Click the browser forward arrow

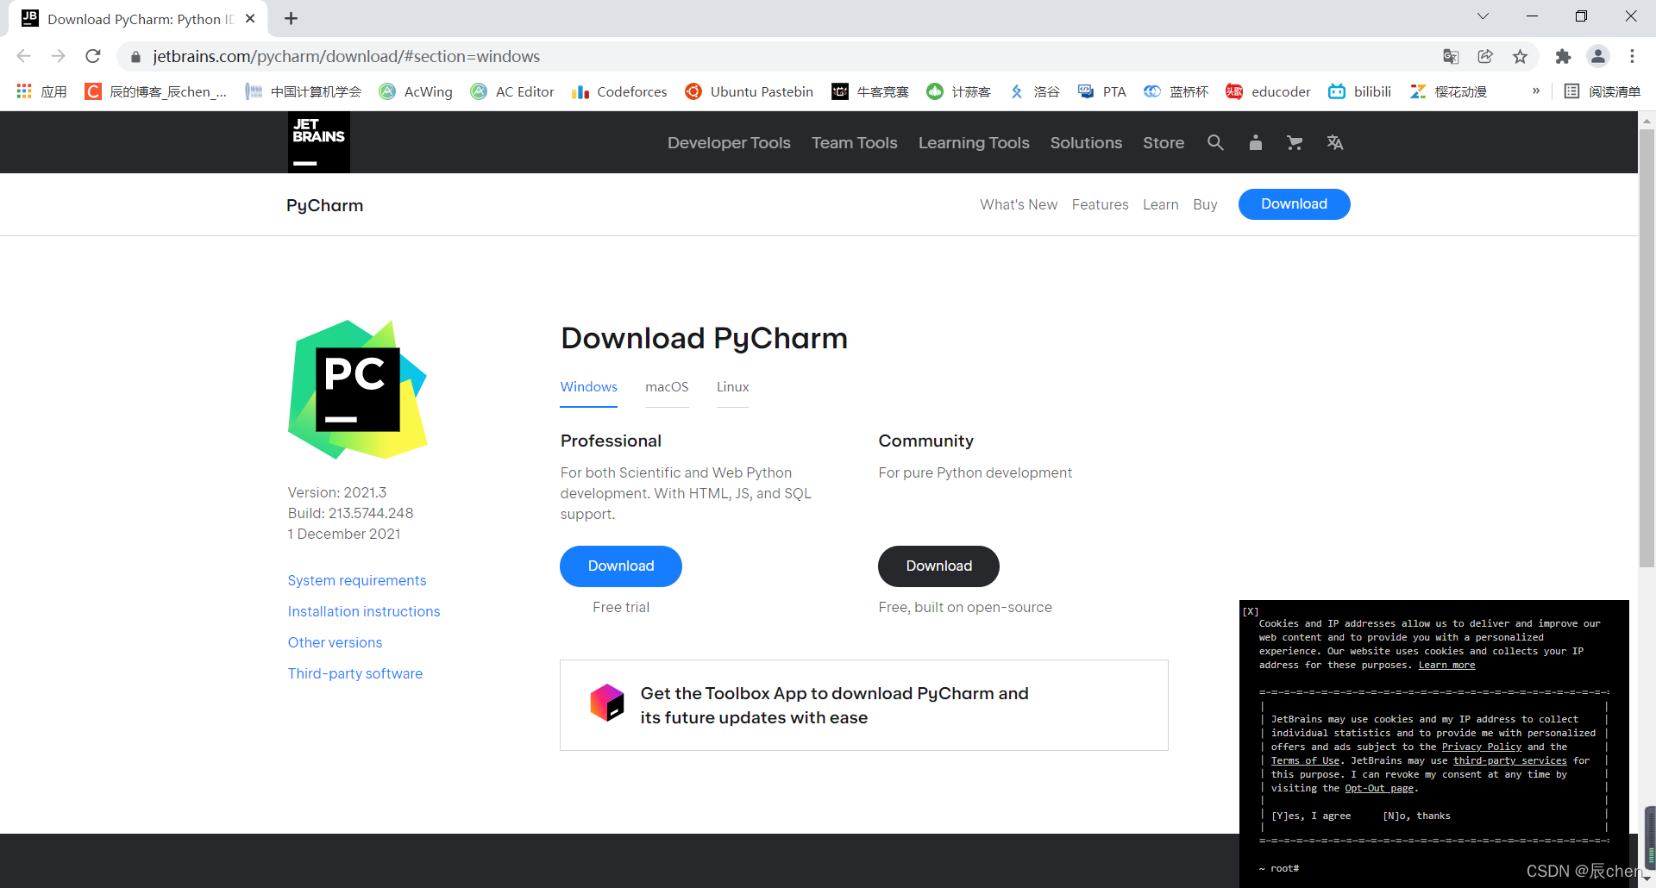pyautogui.click(x=58, y=56)
